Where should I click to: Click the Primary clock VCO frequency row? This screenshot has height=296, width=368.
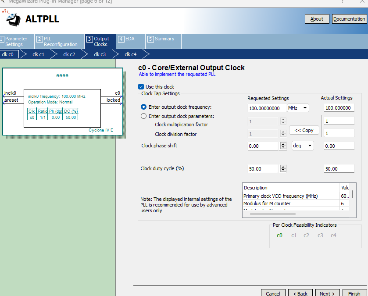[296, 196]
